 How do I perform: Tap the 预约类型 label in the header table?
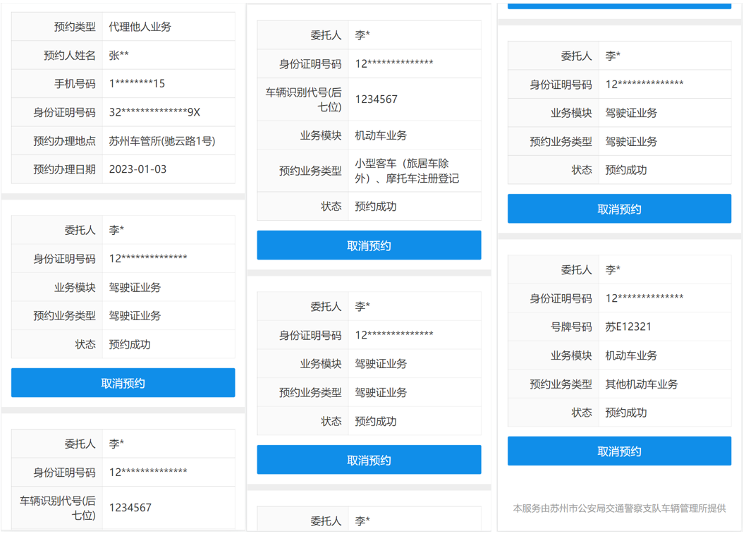tap(75, 27)
